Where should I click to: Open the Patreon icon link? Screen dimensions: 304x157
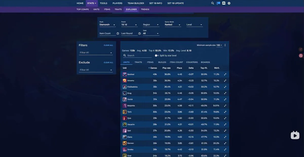[x=218, y=3]
